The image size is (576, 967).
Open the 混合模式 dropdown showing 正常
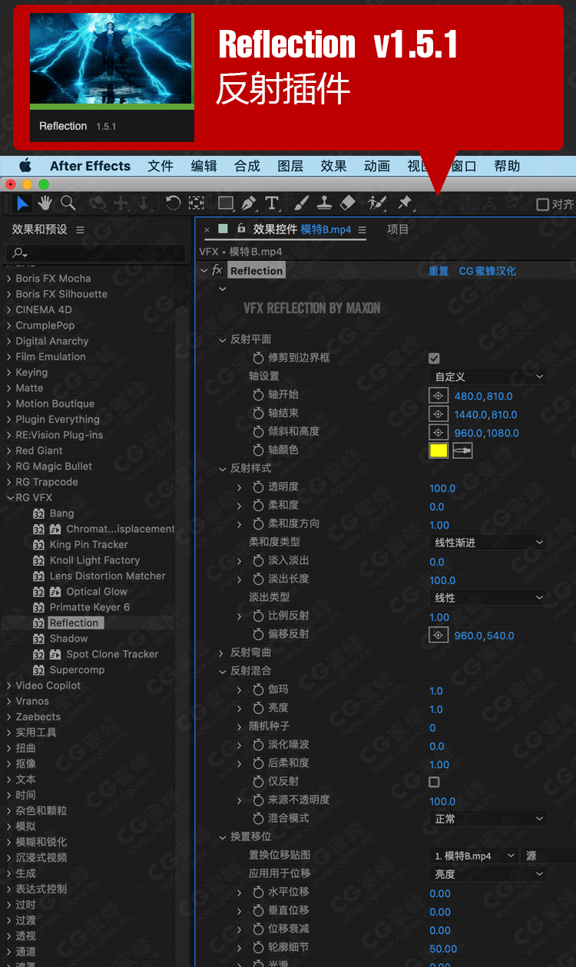488,819
